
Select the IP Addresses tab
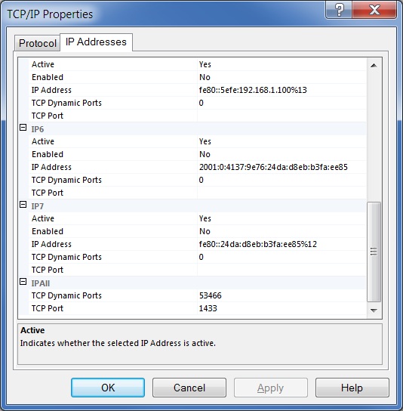(x=96, y=42)
